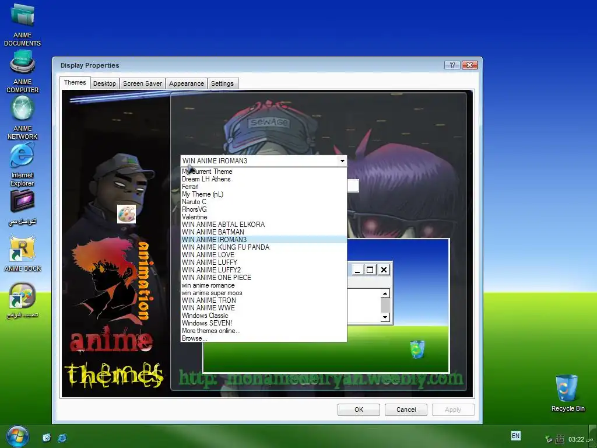Select WIN ANIME LUFFY theme
Viewport: 597px width, 448px height.
(x=264, y=262)
